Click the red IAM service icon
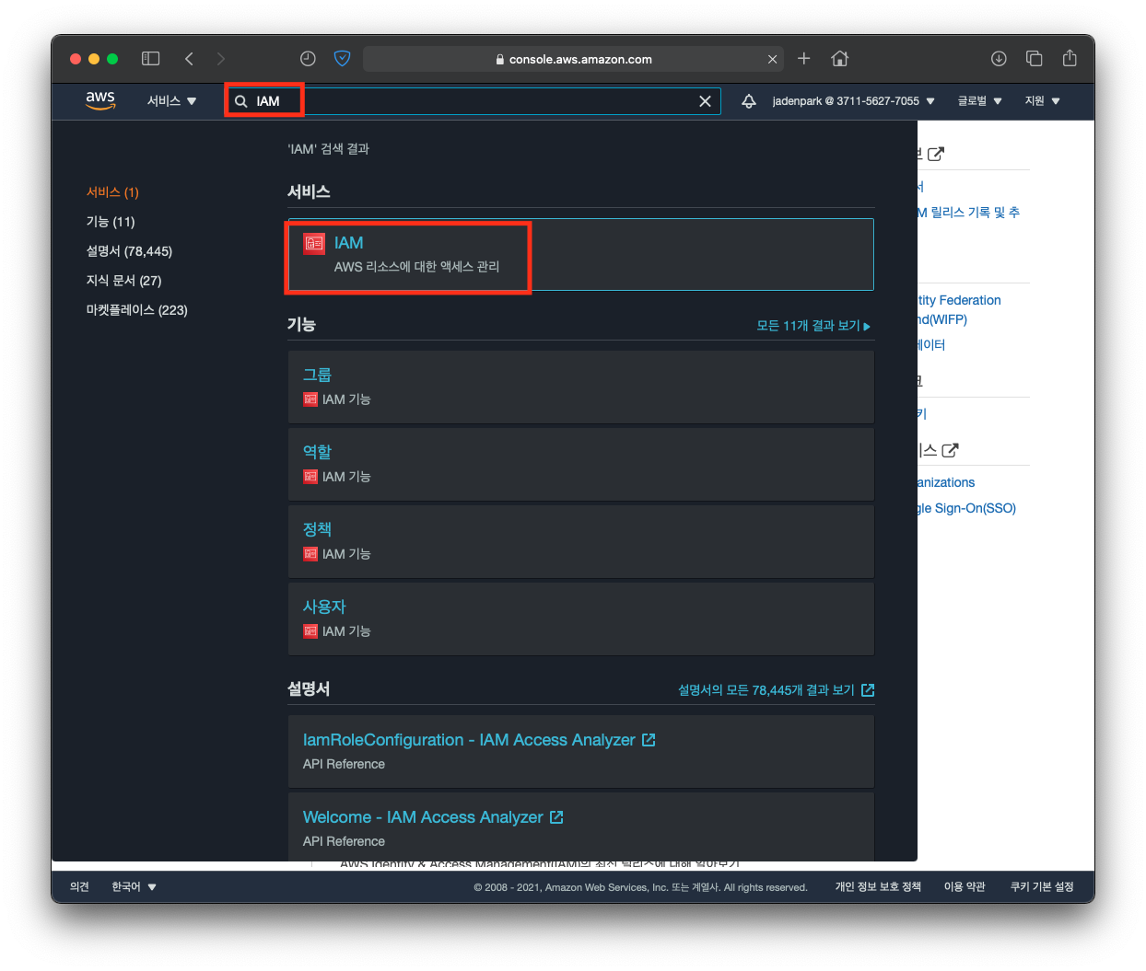Screen dimensions: 1146x971 tap(314, 243)
